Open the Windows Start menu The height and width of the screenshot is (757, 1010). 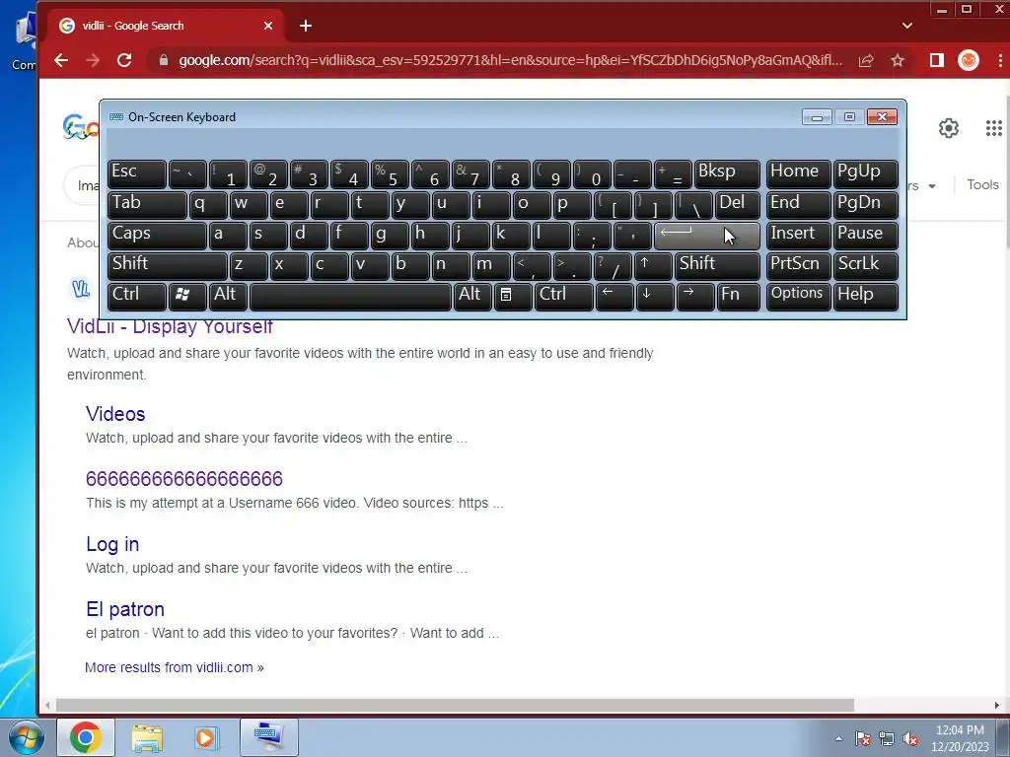point(26,737)
